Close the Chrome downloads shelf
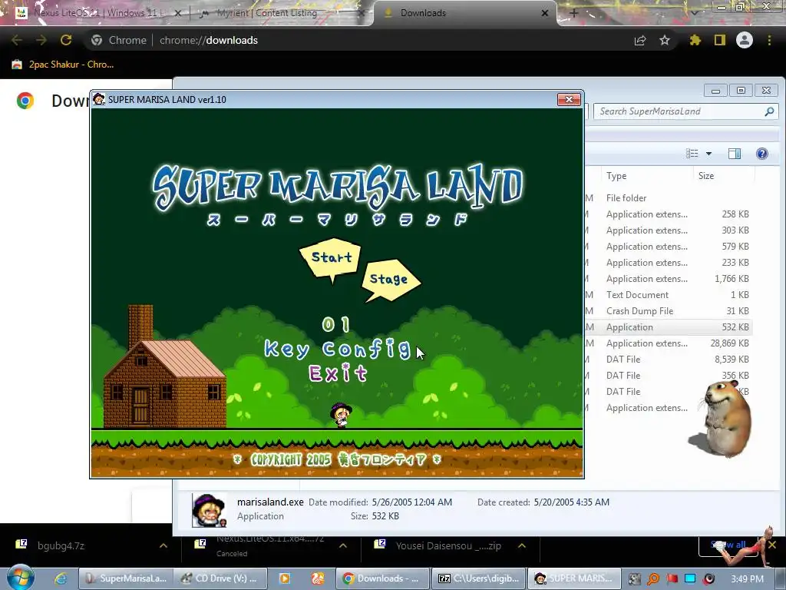 [772, 545]
